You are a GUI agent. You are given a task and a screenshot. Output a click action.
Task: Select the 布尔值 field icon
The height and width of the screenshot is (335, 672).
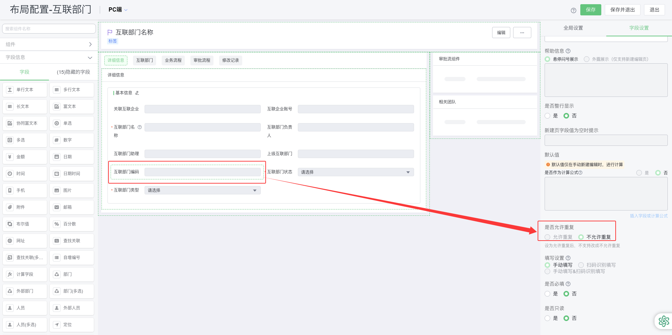pos(10,224)
